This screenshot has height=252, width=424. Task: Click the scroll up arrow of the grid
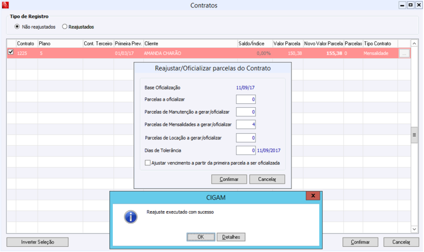click(414, 44)
